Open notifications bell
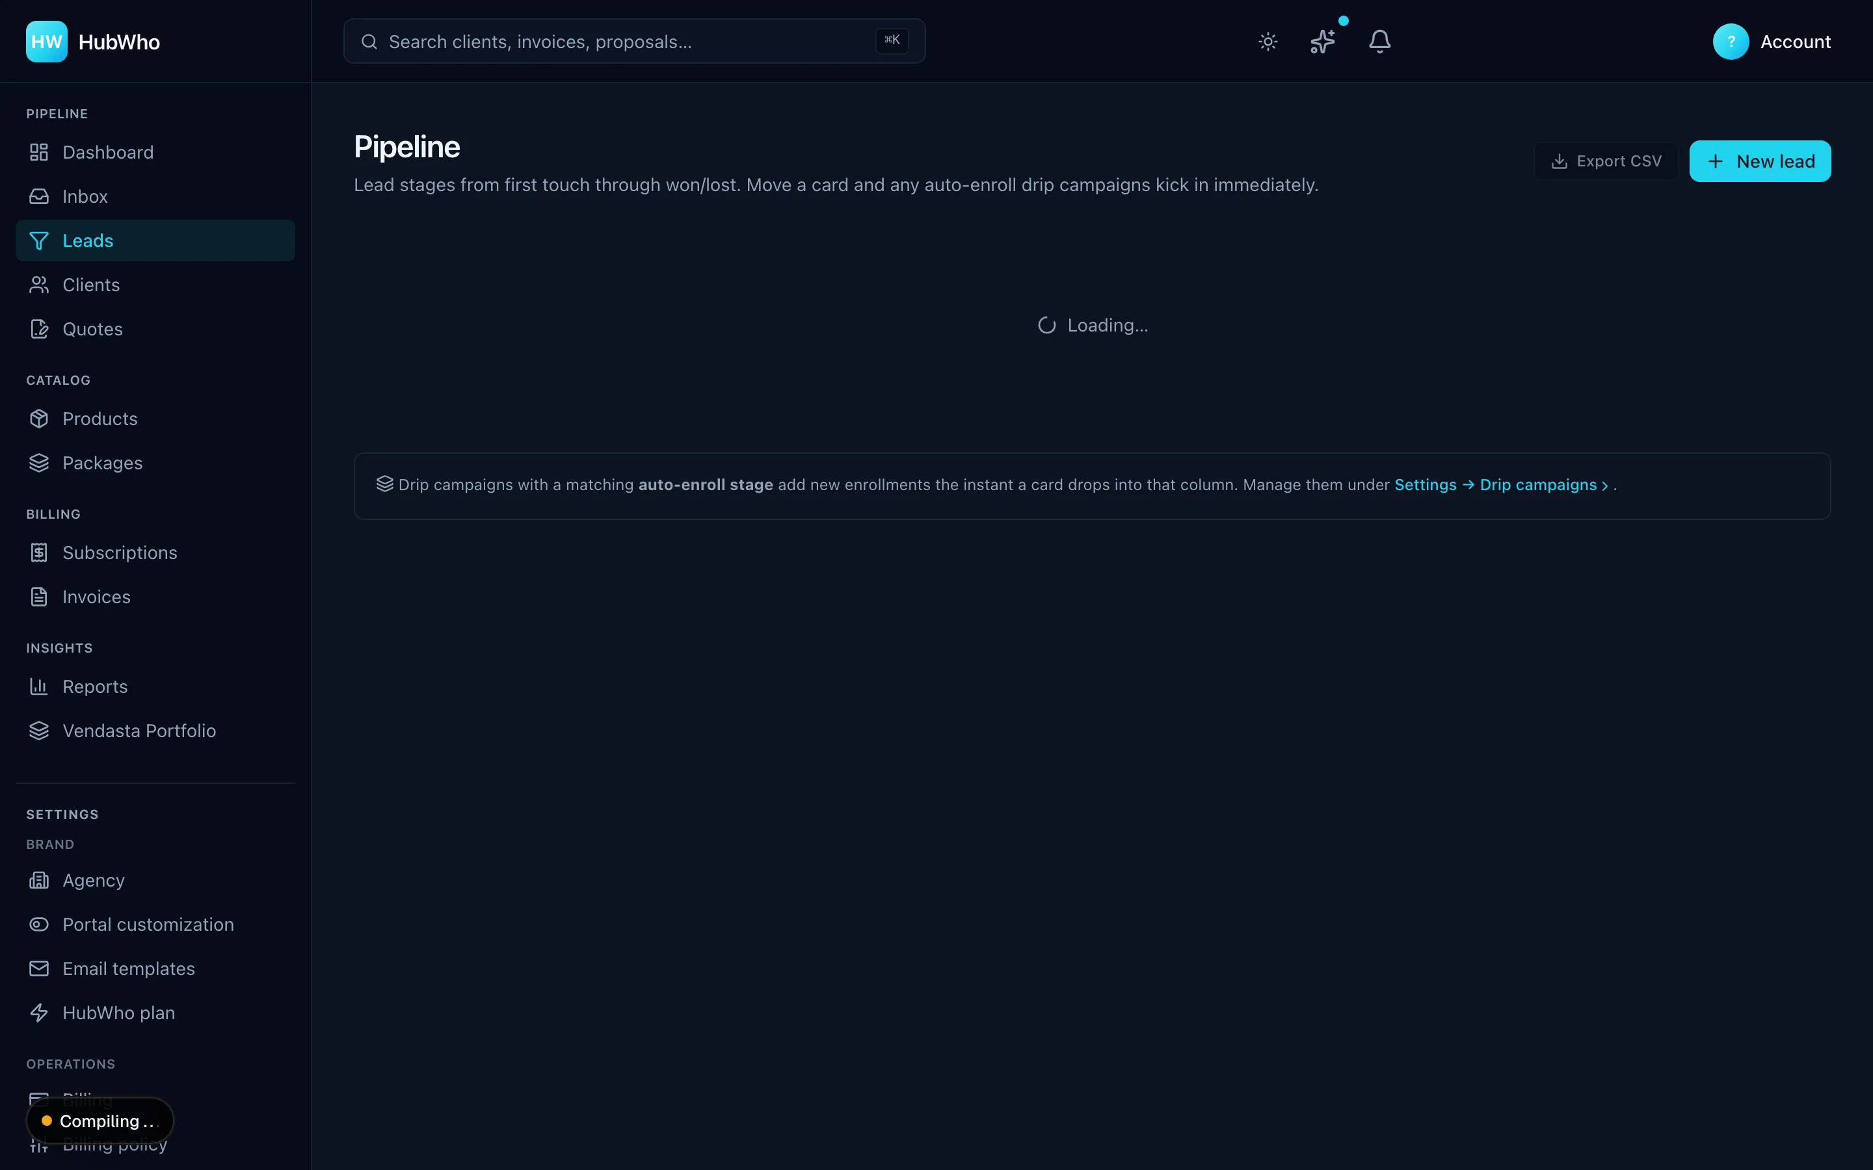Viewport: 1873px width, 1170px height. [x=1379, y=42]
